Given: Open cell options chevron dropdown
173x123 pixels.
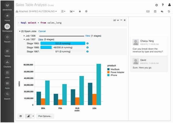Looking at the screenshot, I should point(118,20).
